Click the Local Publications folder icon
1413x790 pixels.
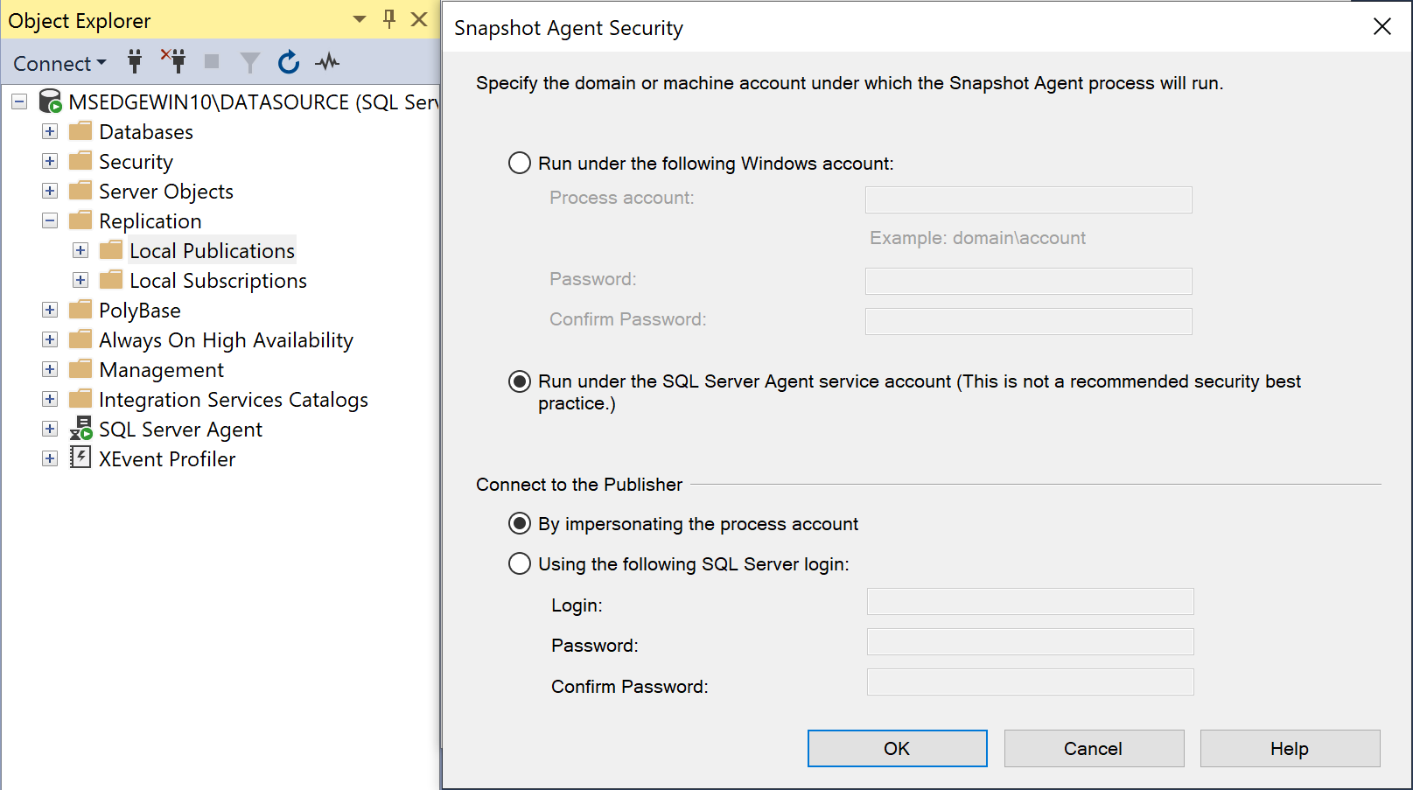point(110,249)
